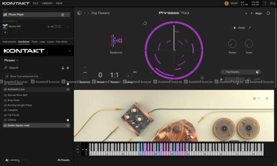Expand the Phrases category dropdown

tap(11, 60)
